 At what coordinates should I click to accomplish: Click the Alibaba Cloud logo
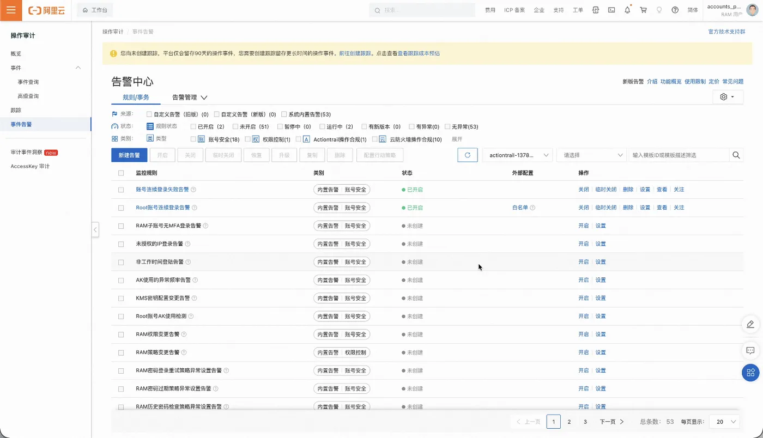(x=47, y=10)
